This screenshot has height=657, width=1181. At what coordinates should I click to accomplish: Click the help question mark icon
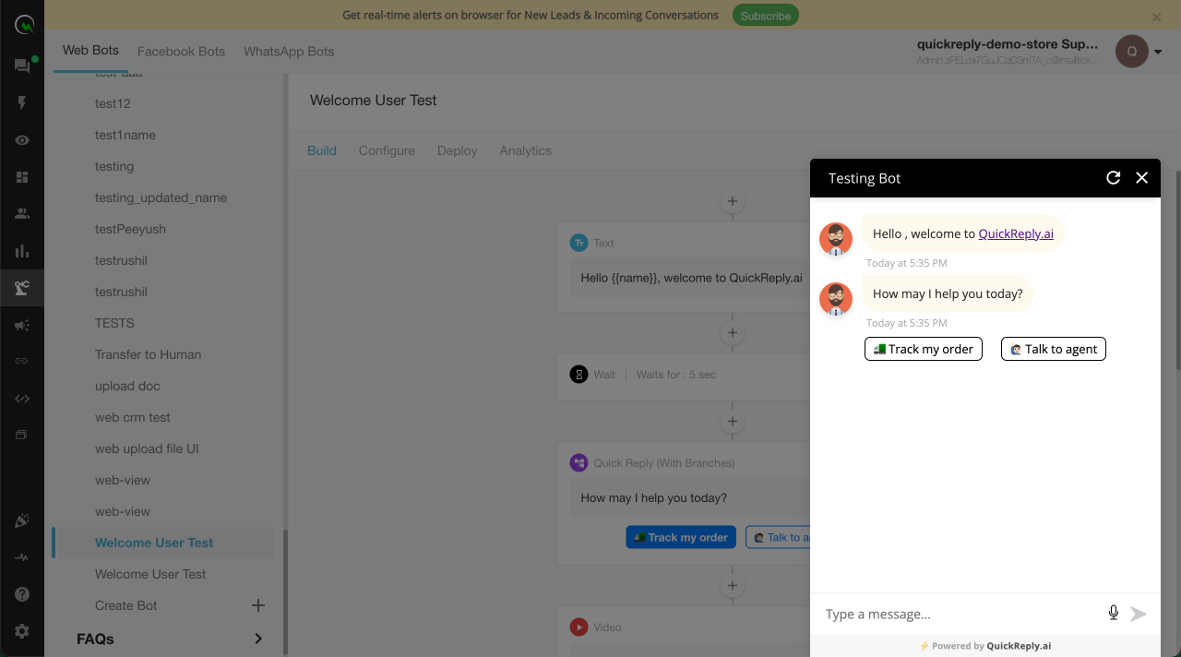tap(22, 594)
